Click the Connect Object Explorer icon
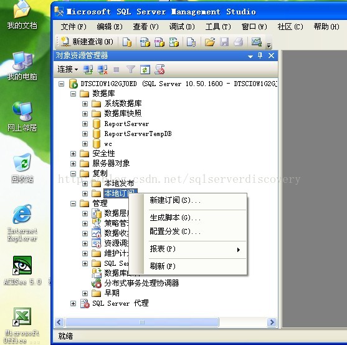 click(88, 70)
